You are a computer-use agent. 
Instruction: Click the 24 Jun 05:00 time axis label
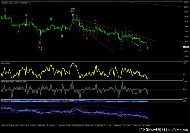tap(89, 125)
